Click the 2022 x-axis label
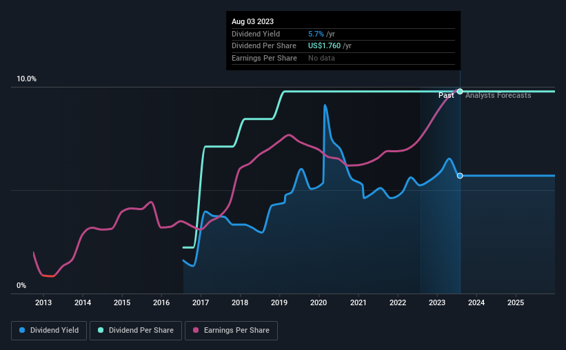The width and height of the screenshot is (566, 350). click(x=398, y=302)
